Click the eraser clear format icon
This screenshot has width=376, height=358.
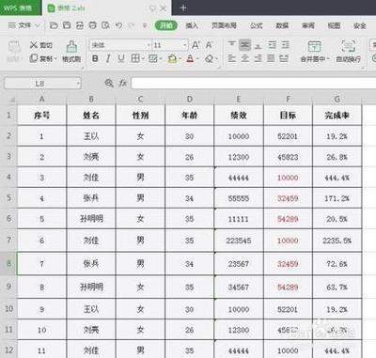pyautogui.click(x=210, y=58)
